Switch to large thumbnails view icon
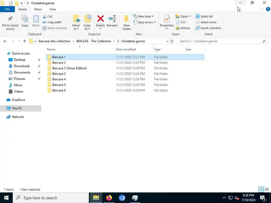Screen dimensions: 271x203 tap(267, 189)
